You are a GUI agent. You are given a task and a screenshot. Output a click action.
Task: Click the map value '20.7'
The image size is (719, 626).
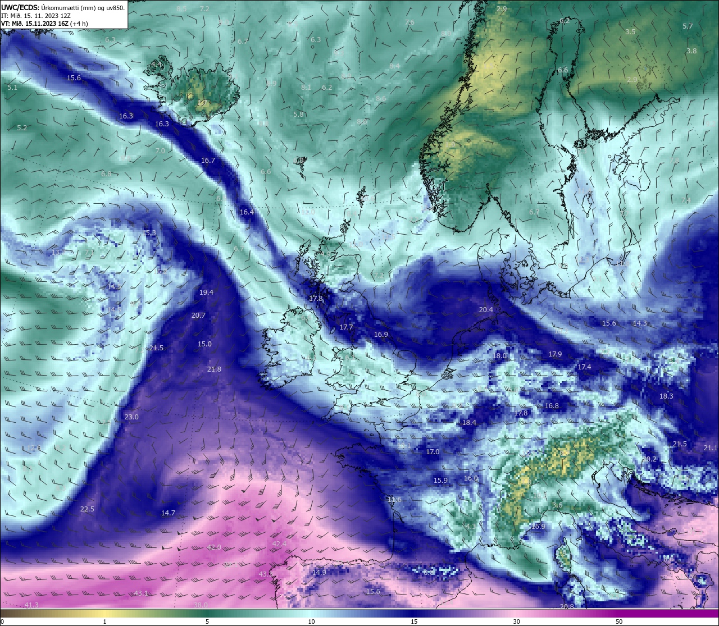[x=198, y=316]
